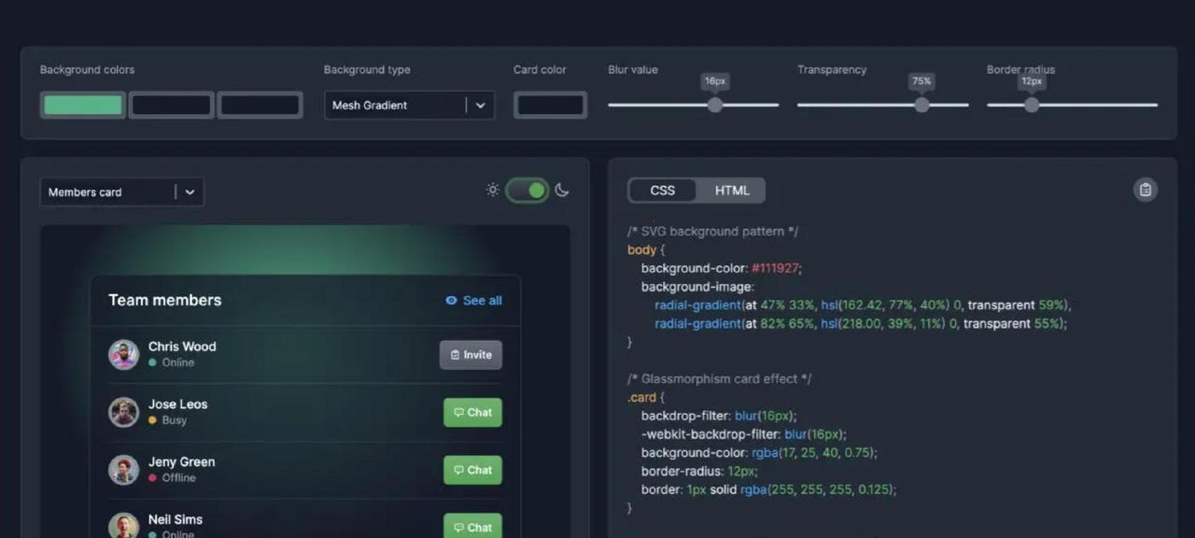
Task: Click the moon dark-mode icon
Action: tap(562, 191)
